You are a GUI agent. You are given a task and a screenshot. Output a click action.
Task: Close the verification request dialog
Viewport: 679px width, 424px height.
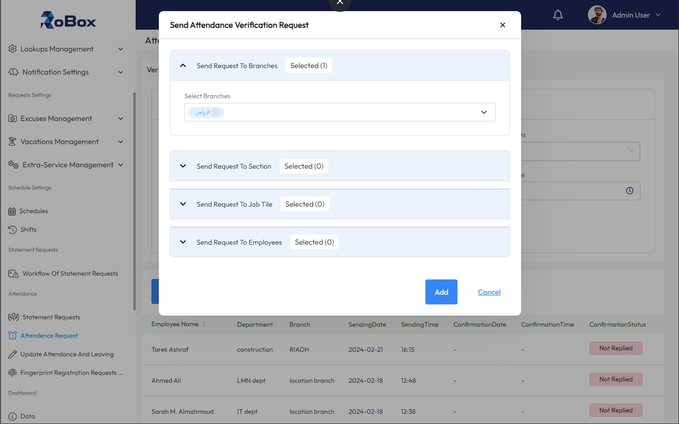(503, 25)
